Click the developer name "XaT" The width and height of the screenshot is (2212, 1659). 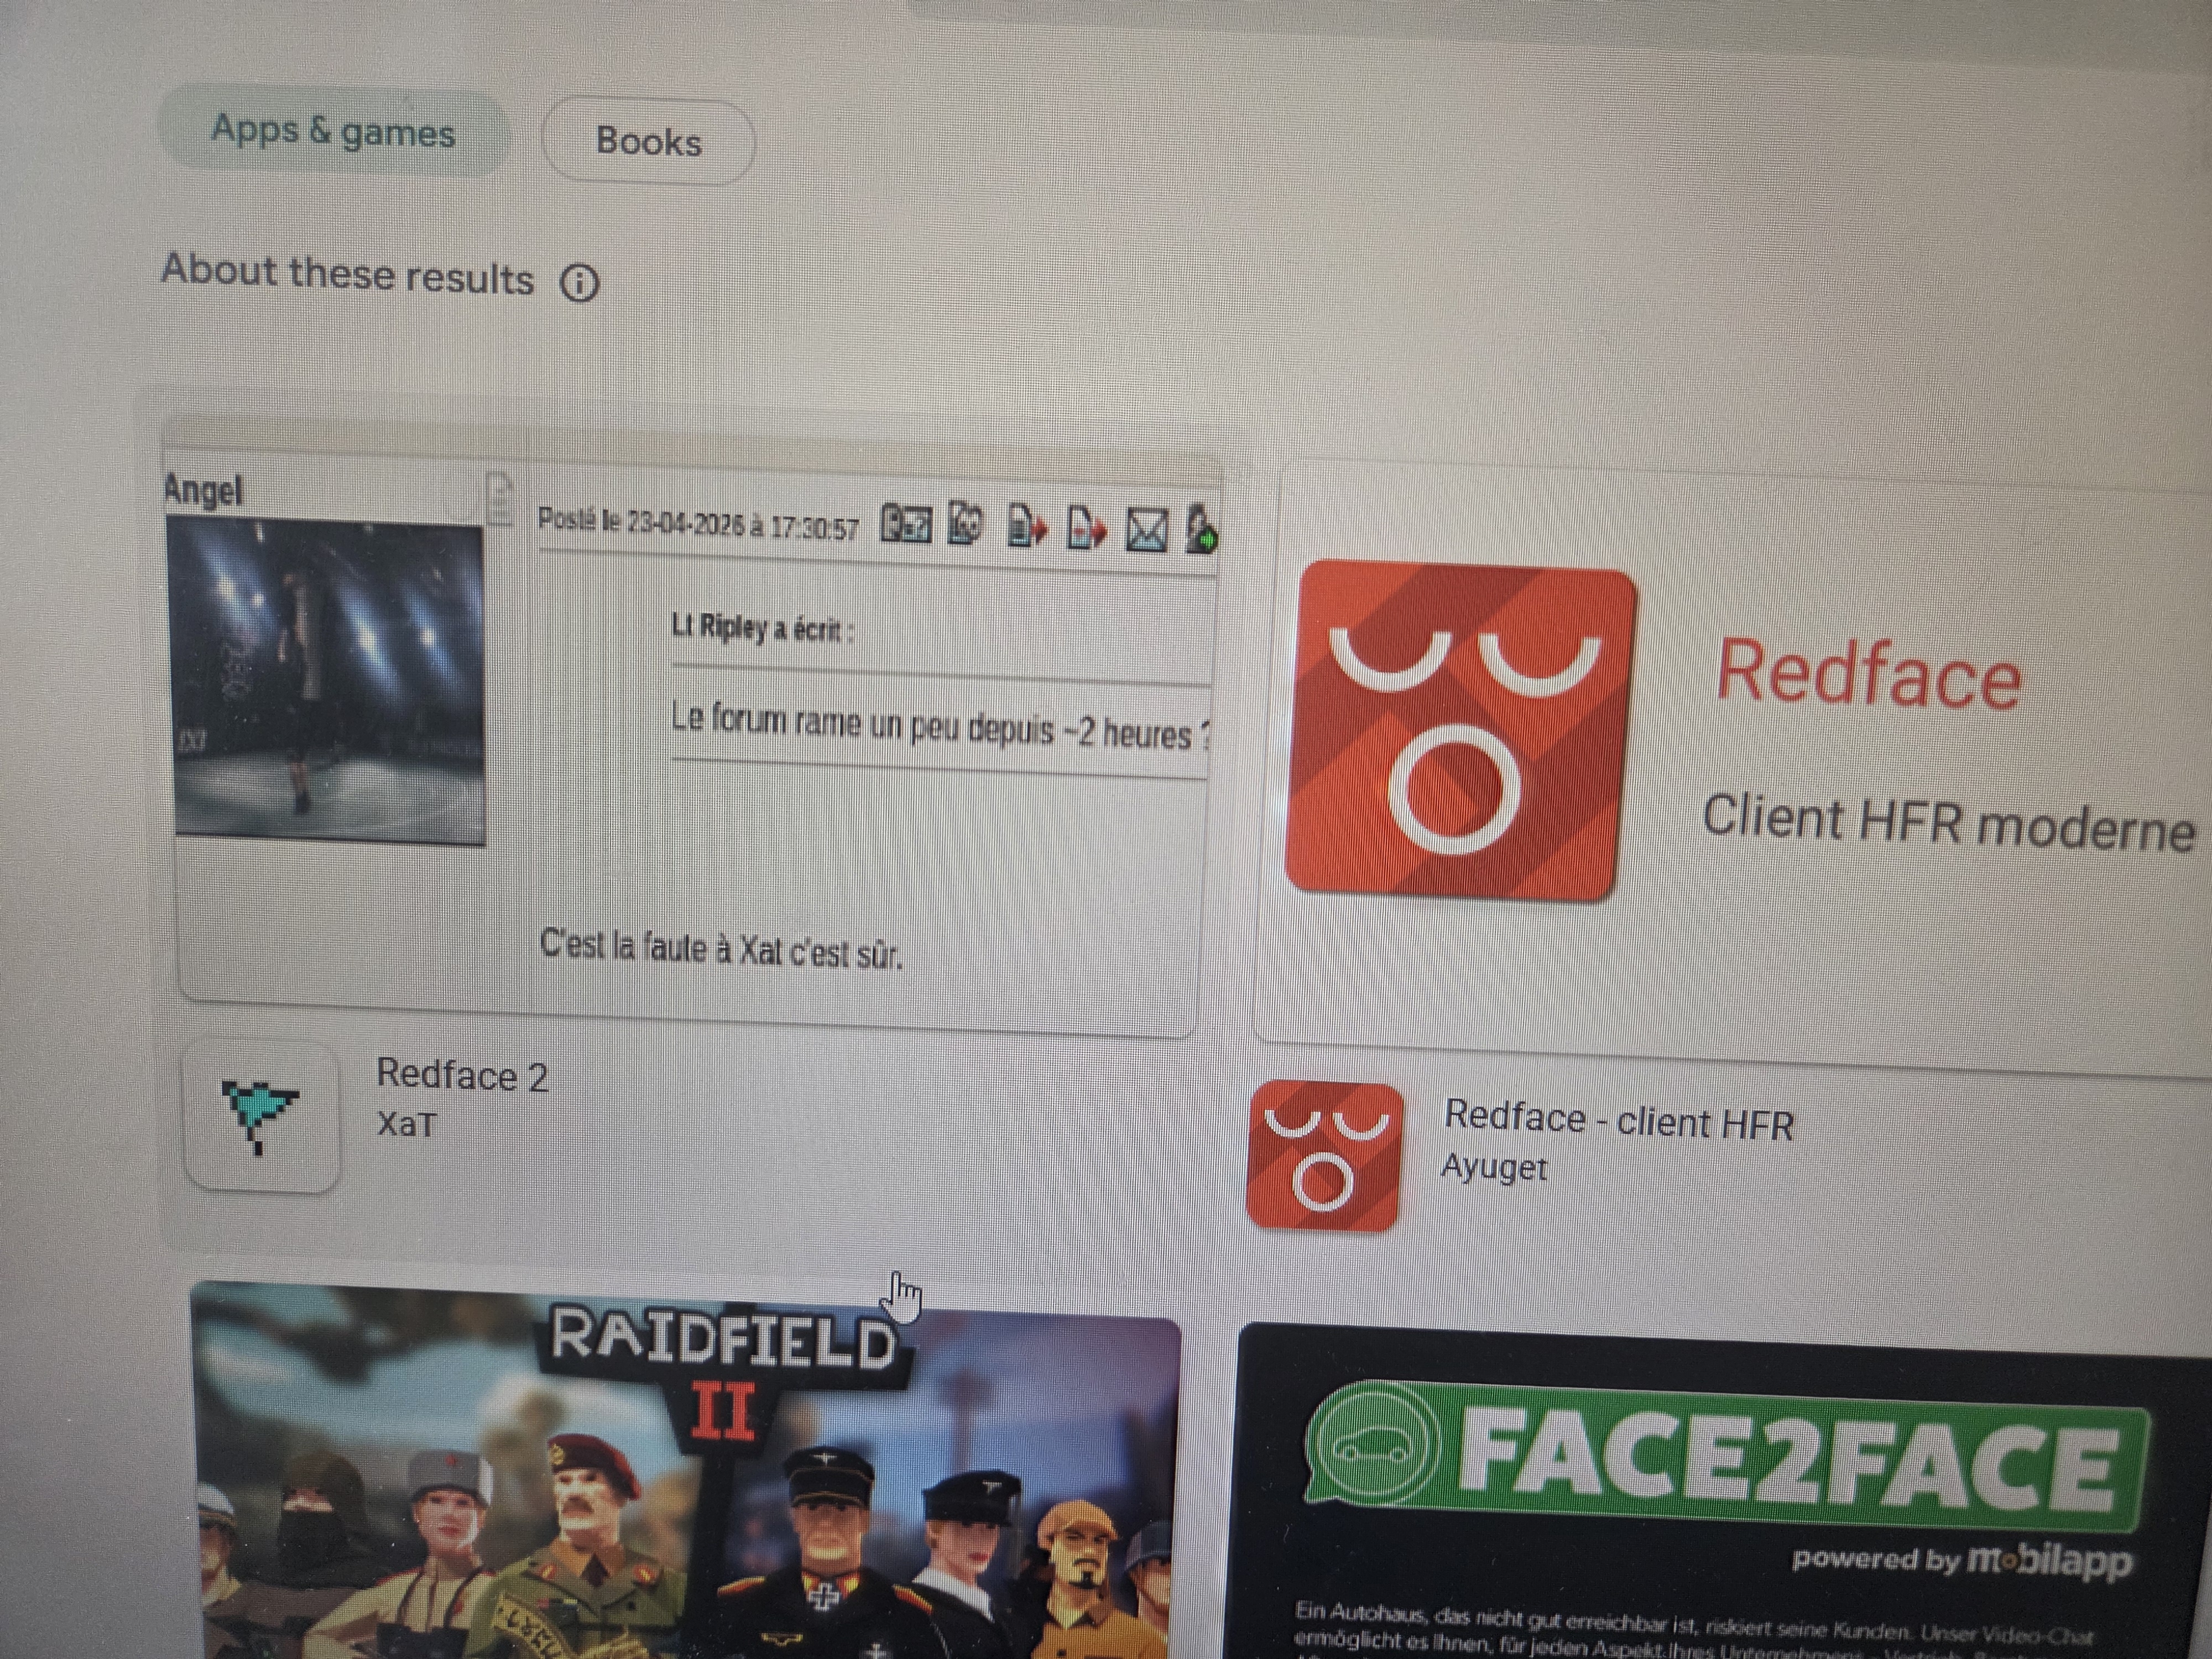[x=406, y=1125]
